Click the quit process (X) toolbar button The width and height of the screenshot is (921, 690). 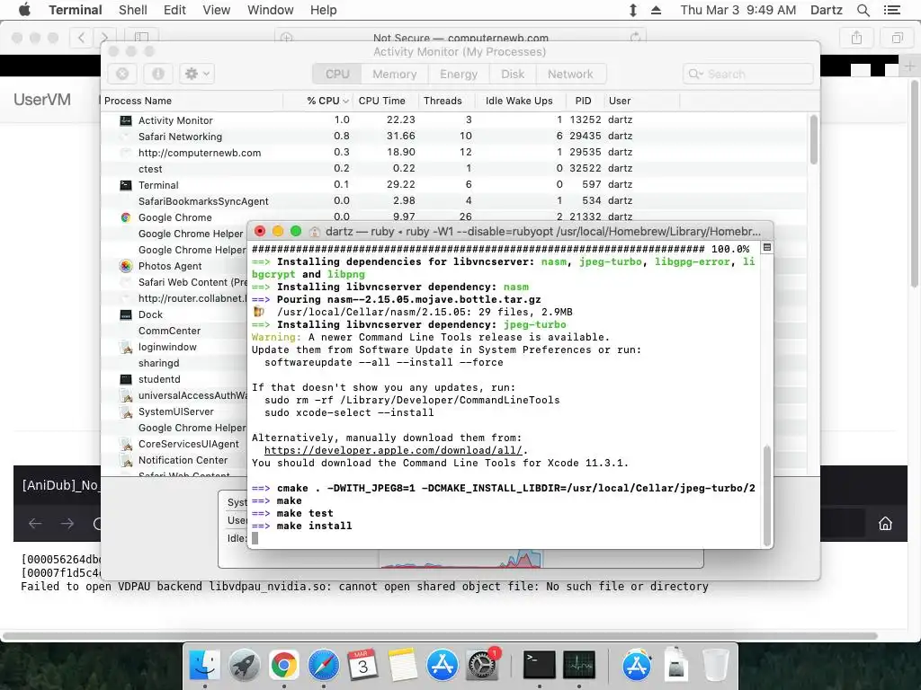point(122,74)
